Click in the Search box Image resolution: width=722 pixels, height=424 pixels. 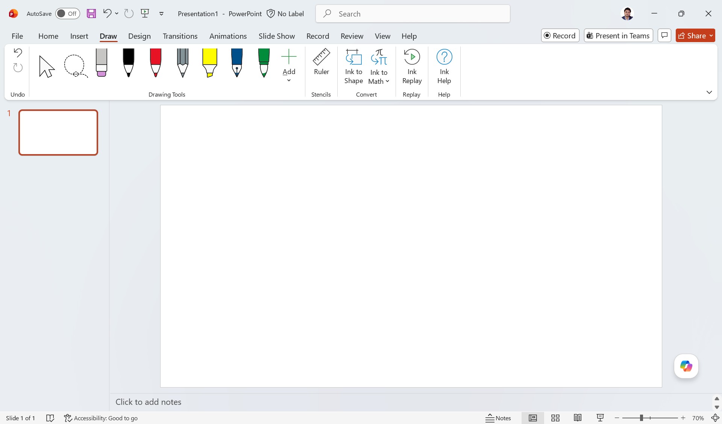coord(413,14)
